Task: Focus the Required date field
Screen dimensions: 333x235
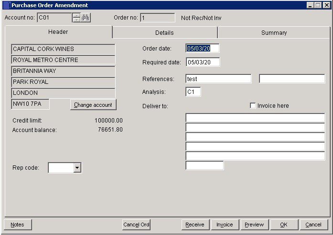Action: tap(203, 62)
